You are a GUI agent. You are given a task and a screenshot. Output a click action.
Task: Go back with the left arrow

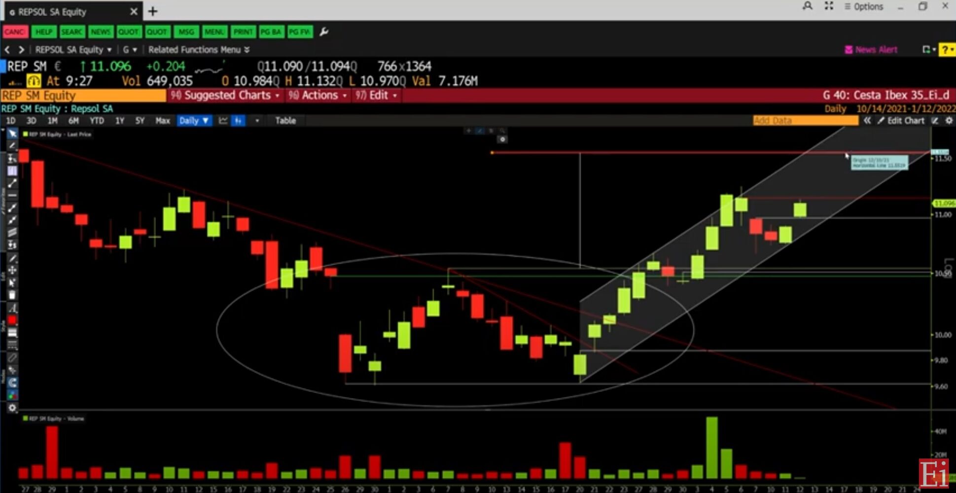[x=7, y=50]
